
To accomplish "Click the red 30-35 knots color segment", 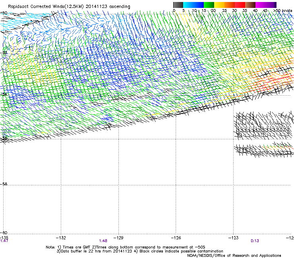I will point(240,5).
